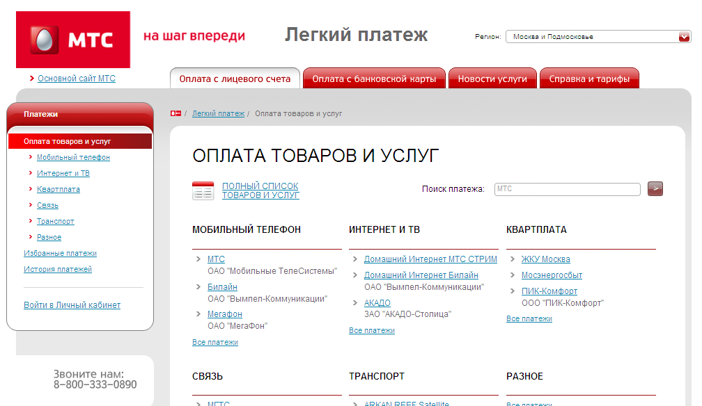Click the ТРАНСПОРТ section heading

377,377
